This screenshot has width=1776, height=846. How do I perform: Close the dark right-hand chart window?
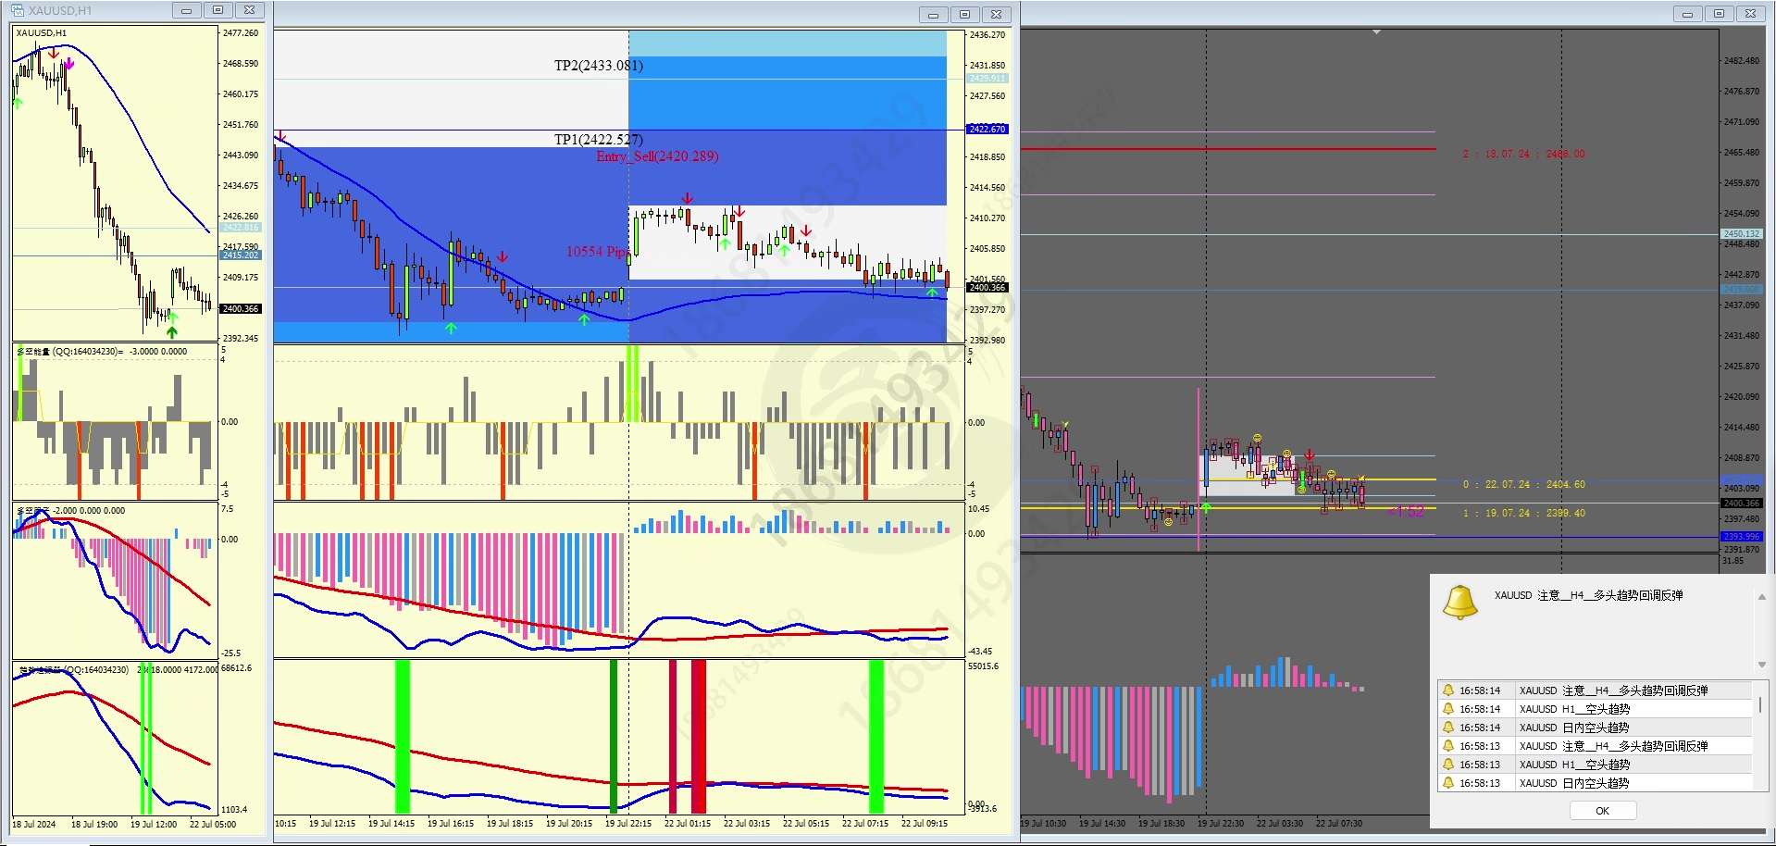1750,14
